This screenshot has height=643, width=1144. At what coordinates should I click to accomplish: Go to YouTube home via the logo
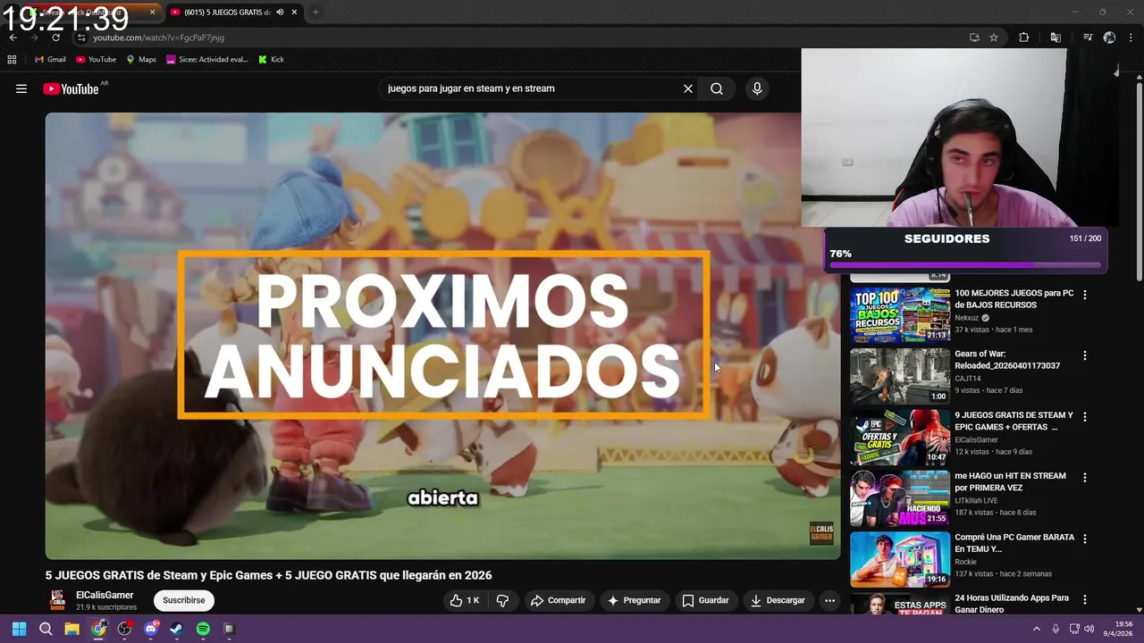71,88
